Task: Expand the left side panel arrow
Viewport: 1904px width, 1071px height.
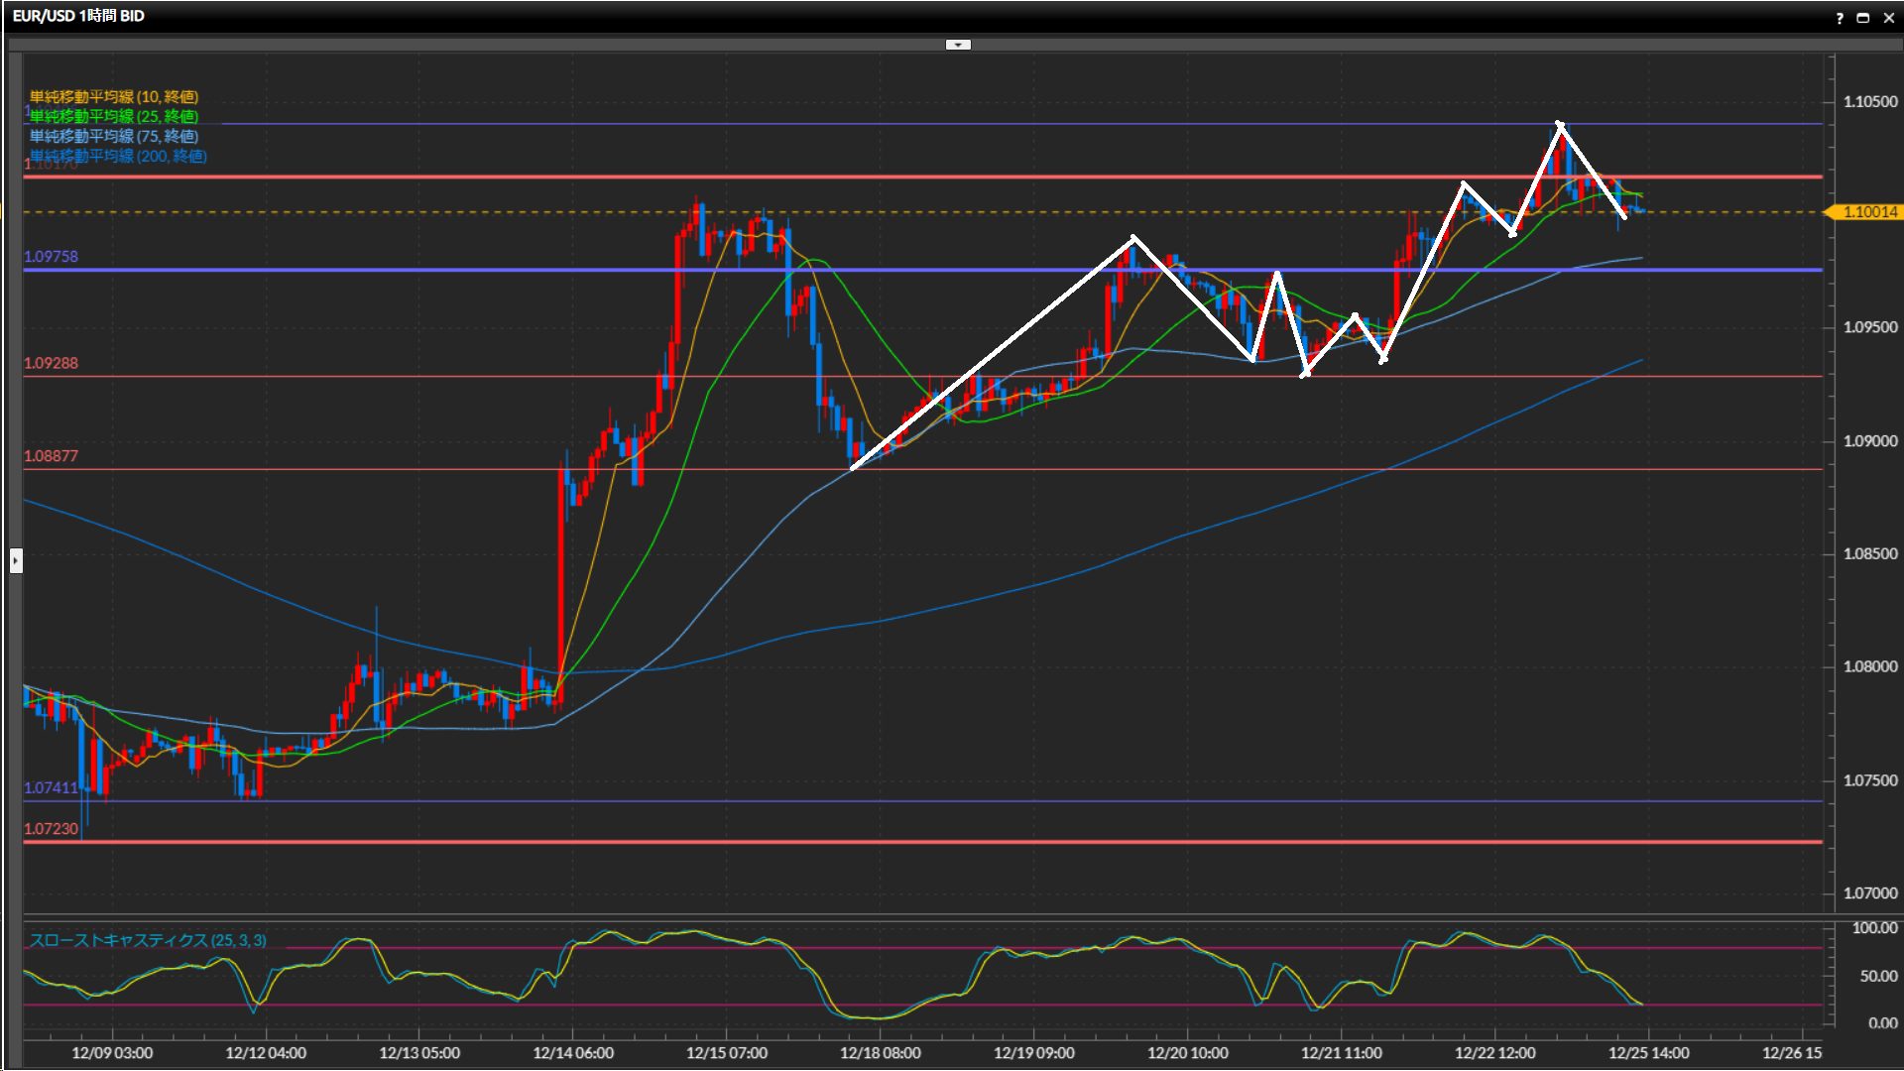Action: click(16, 561)
